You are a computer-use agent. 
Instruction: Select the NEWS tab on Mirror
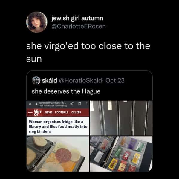pyautogui.click(x=48, y=112)
